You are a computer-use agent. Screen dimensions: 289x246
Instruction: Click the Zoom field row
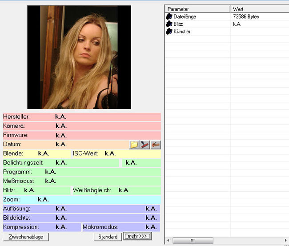point(82,200)
